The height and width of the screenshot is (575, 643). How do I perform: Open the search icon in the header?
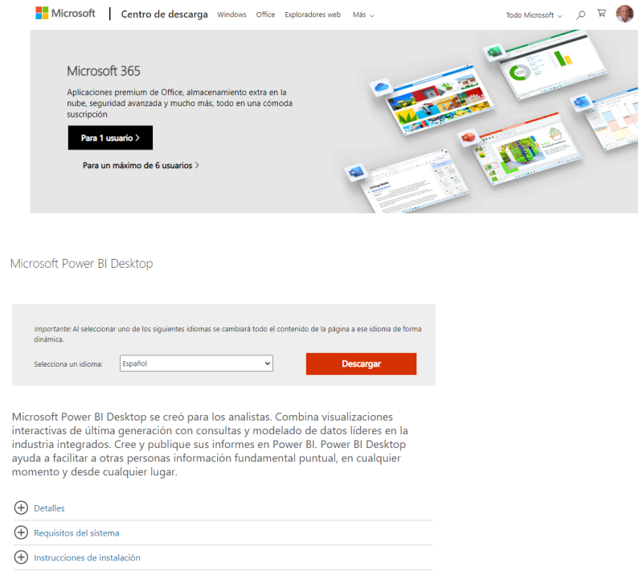coord(579,14)
